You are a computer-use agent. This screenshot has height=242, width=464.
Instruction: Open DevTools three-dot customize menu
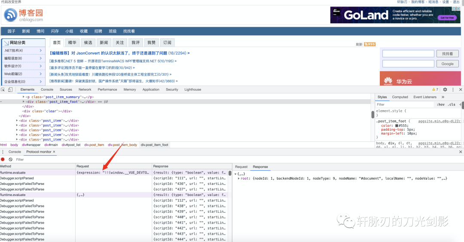pyautogui.click(x=453, y=89)
